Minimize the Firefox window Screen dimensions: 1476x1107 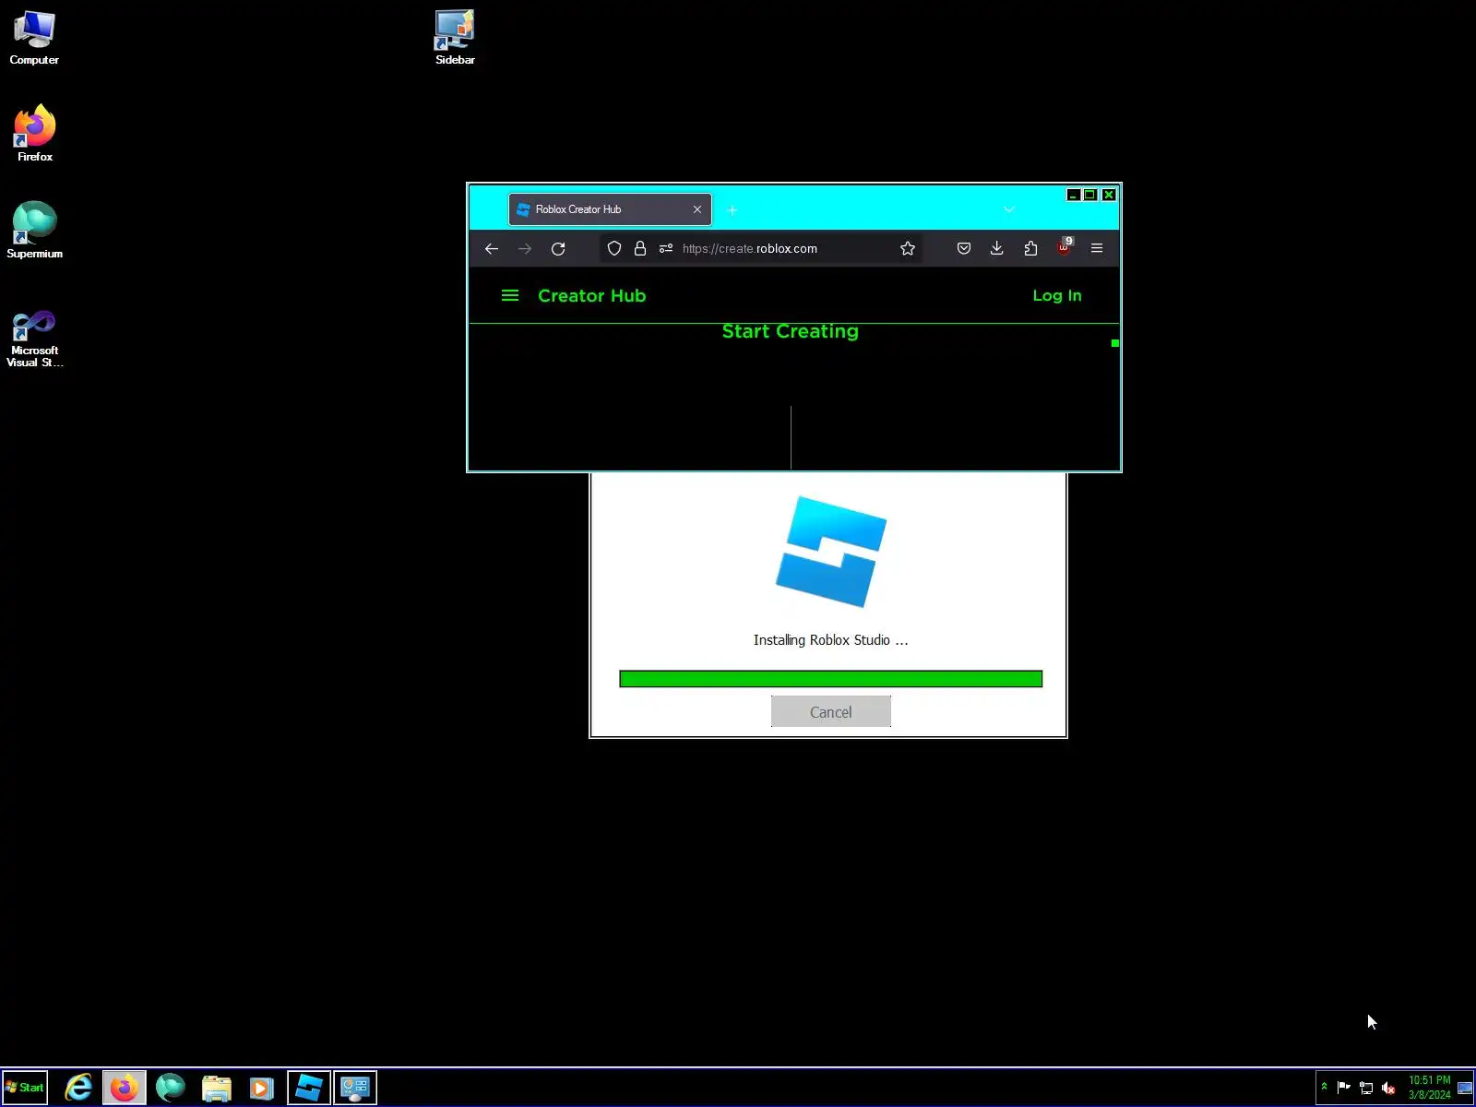(x=1073, y=195)
